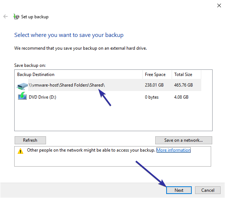Proceed with the Next button
The image size is (225, 198).
coord(179,190)
